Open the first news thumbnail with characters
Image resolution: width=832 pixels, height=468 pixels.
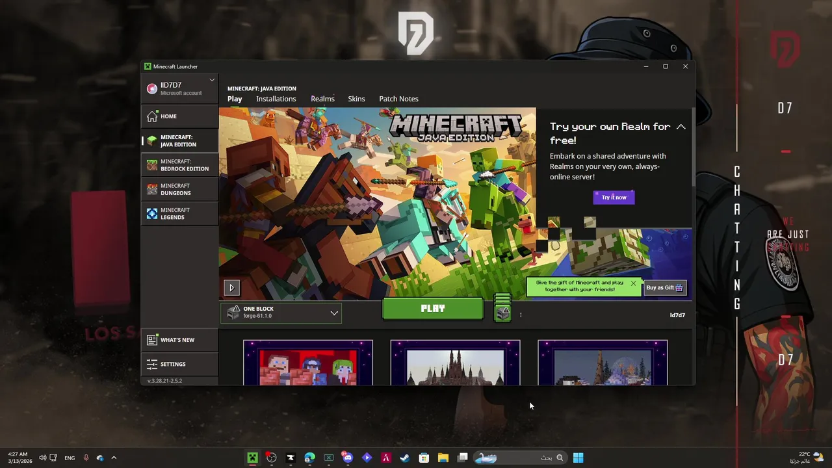pyautogui.click(x=308, y=363)
